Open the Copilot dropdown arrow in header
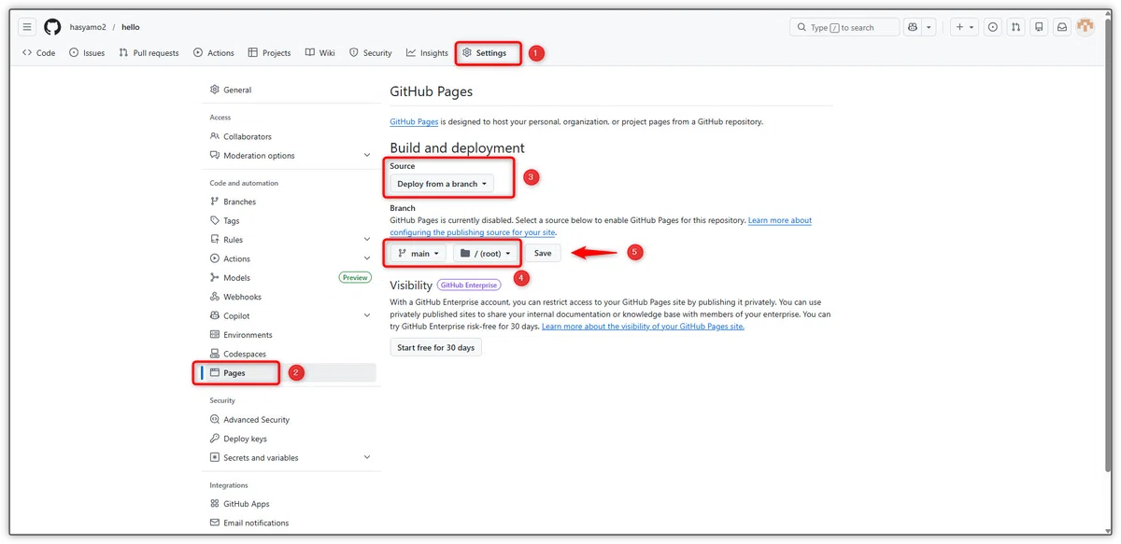Viewport: 1121px width, 544px height. pos(929,27)
